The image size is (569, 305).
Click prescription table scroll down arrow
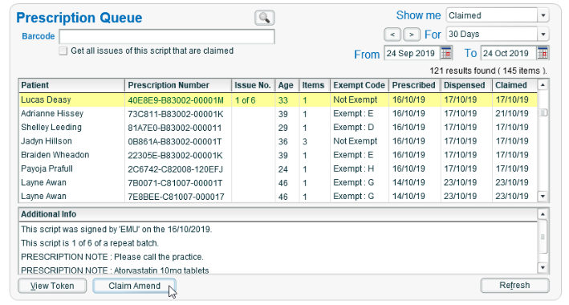[543, 197]
